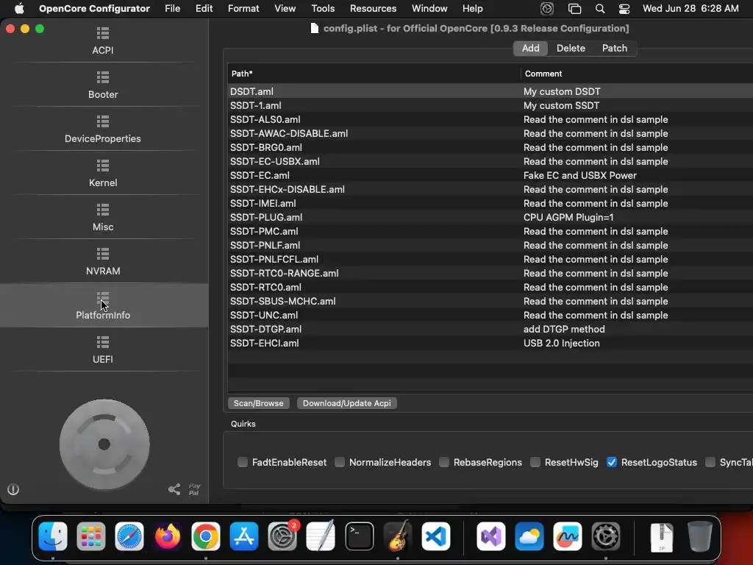The width and height of the screenshot is (753, 565).
Task: Open the NVRAM section
Action: pos(103,262)
